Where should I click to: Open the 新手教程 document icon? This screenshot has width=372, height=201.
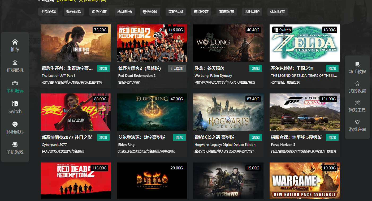pos(357,64)
